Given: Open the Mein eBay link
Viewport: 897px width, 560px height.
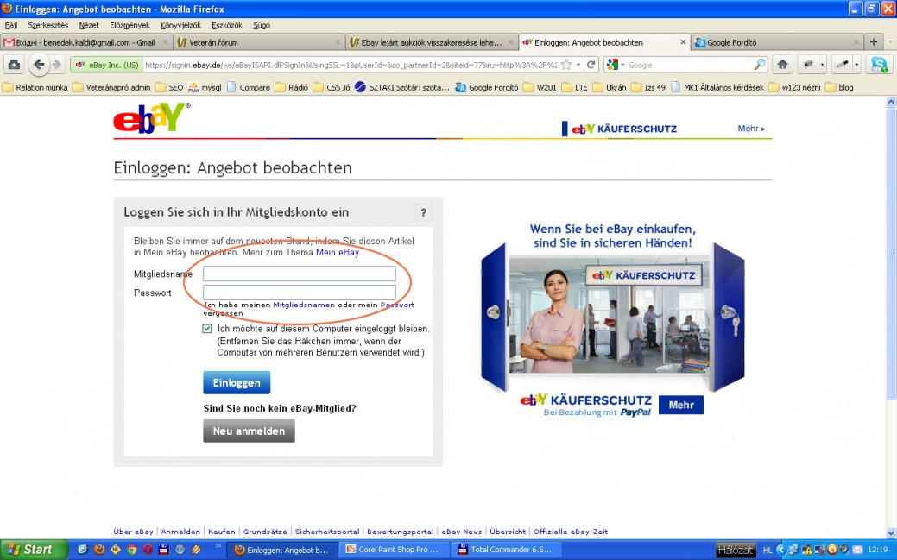Looking at the screenshot, I should [337, 253].
